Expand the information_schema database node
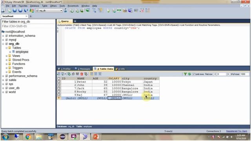251x141 pixels. click(x=3, y=36)
